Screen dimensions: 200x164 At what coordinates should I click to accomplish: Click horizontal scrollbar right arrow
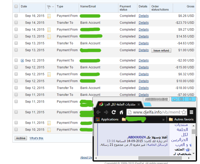click(x=189, y=158)
